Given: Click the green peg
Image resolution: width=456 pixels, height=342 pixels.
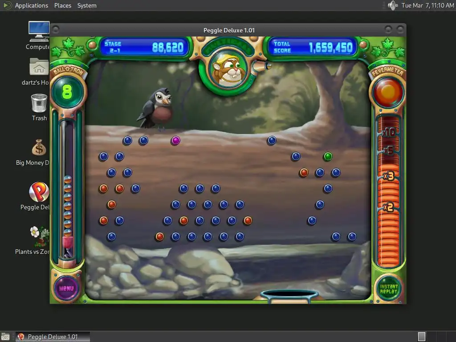Looking at the screenshot, I should (328, 156).
